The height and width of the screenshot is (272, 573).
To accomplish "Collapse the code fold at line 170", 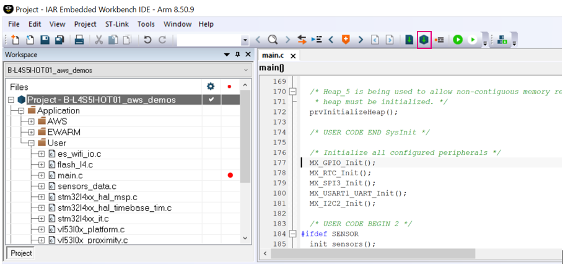I will point(292,92).
